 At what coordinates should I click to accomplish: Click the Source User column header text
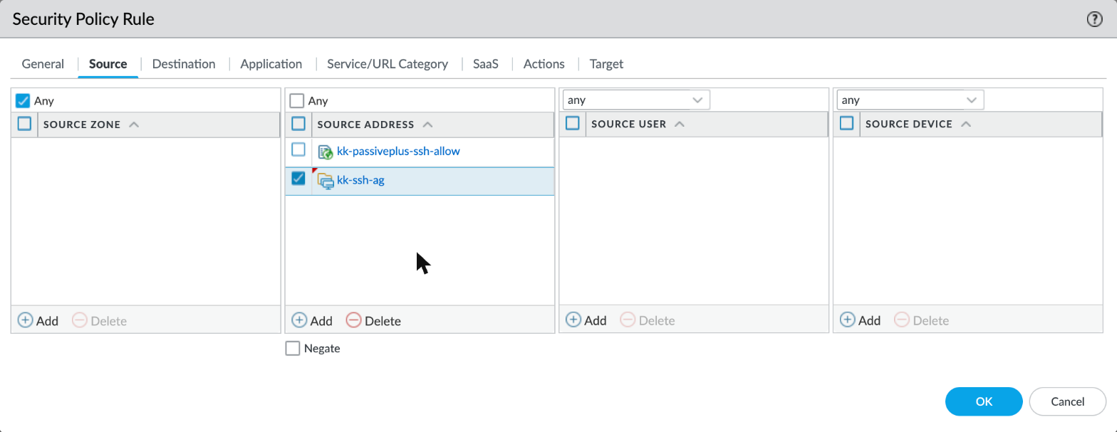point(629,124)
